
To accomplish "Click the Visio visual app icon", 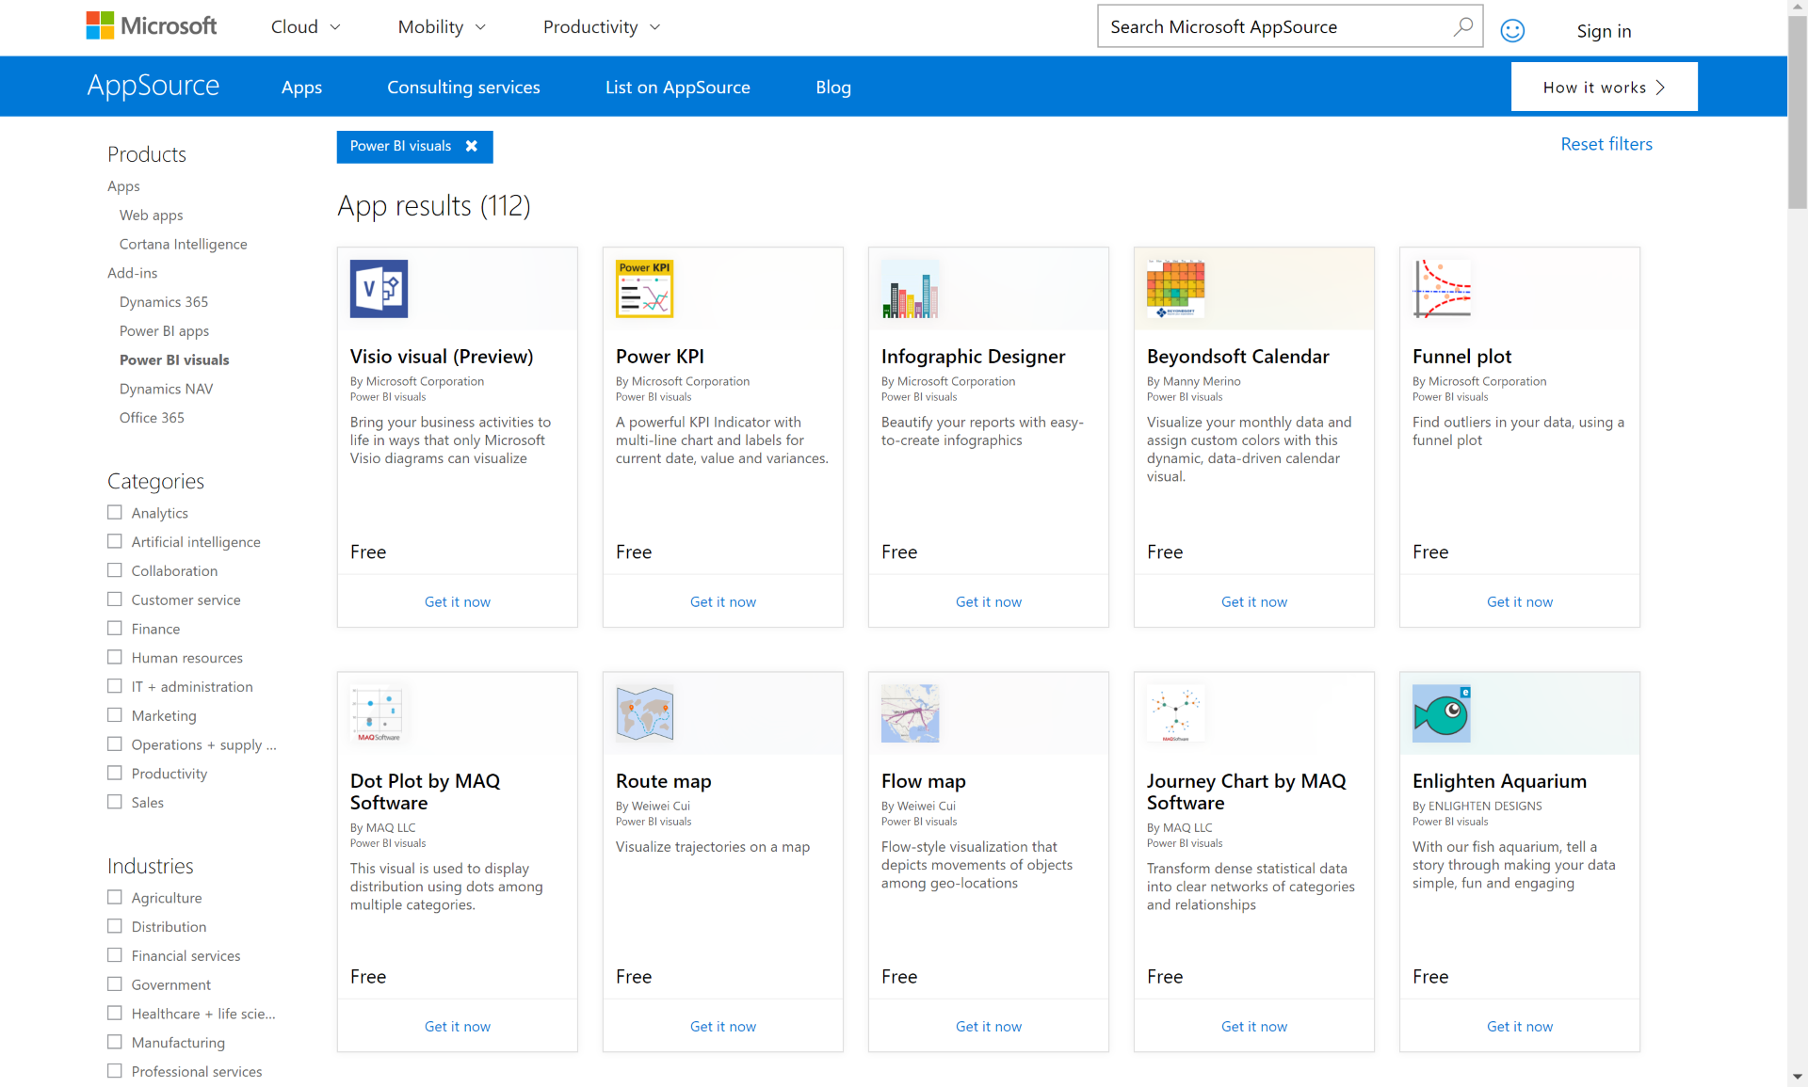I will coord(379,289).
